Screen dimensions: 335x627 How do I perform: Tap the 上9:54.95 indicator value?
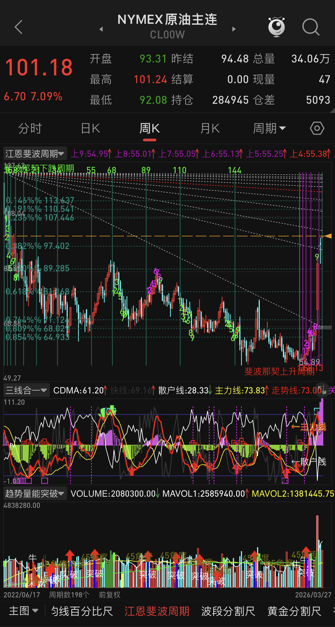[x=91, y=154]
